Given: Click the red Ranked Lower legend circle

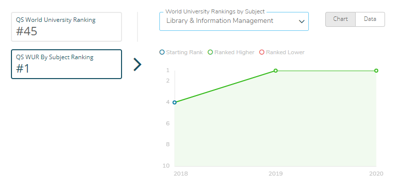Looking at the screenshot, I should [262, 52].
